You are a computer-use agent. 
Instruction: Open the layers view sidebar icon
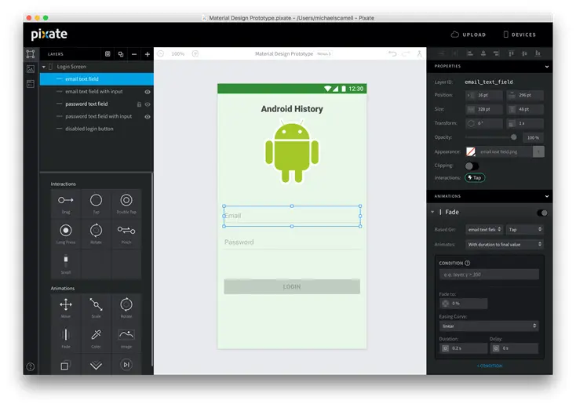[31, 54]
